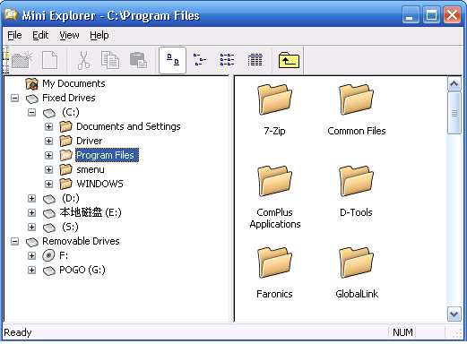Screen dimensions: 467x344
Task: Collapse the Fixed Drives tree node
Action: coord(14,98)
